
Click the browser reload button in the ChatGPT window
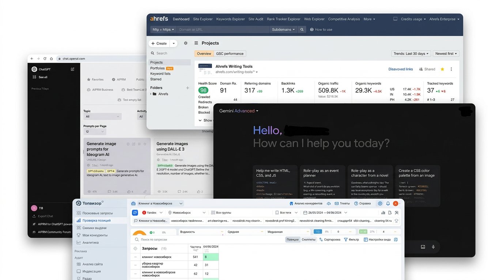click(45, 59)
